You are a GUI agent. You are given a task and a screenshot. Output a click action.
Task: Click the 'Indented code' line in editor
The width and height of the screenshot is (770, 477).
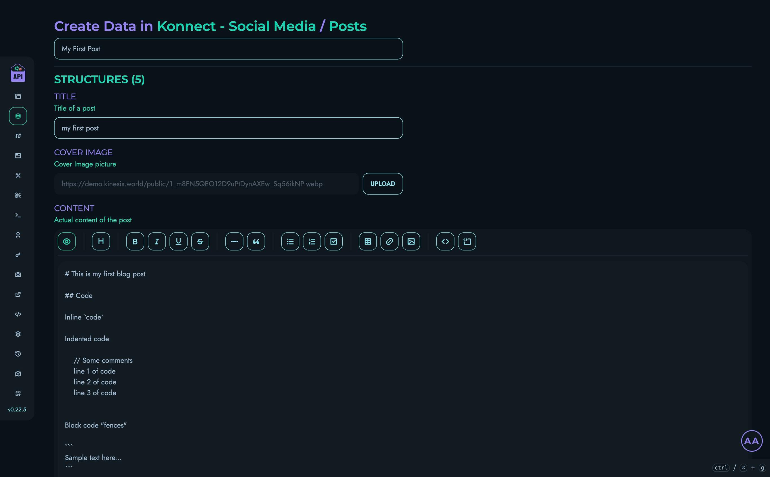coord(87,339)
